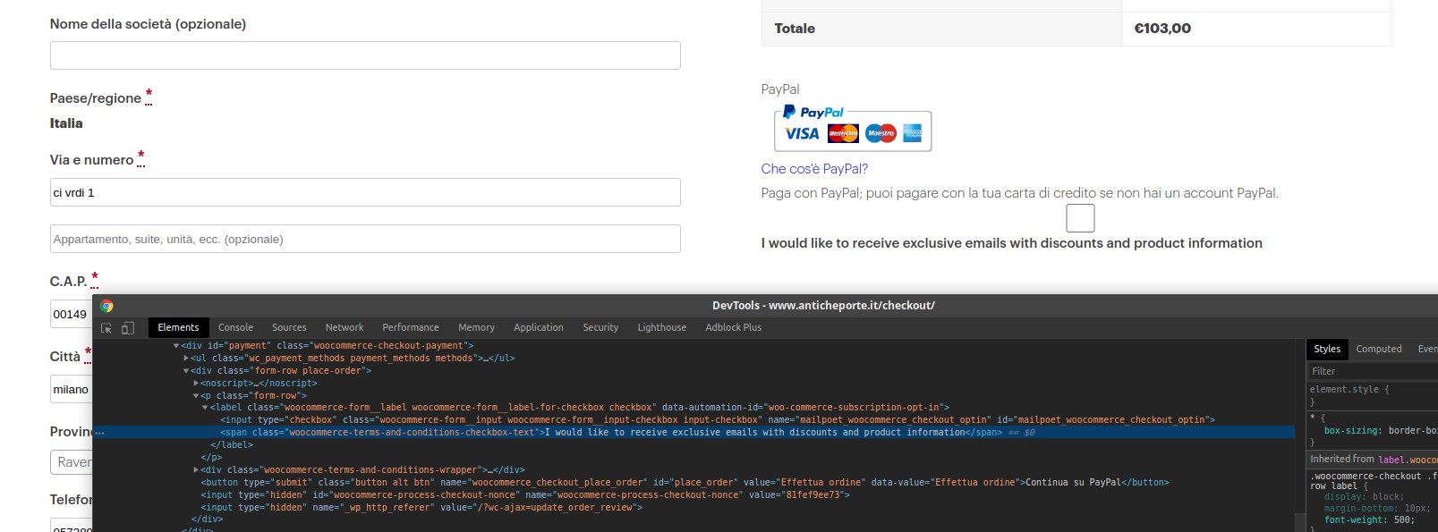The height and width of the screenshot is (532, 1438).
Task: Tick the exclusive emails opt-in checkbox
Action: [x=1080, y=218]
